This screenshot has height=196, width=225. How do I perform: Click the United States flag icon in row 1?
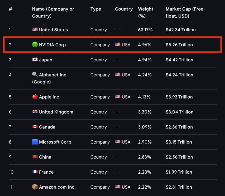point(35,29)
